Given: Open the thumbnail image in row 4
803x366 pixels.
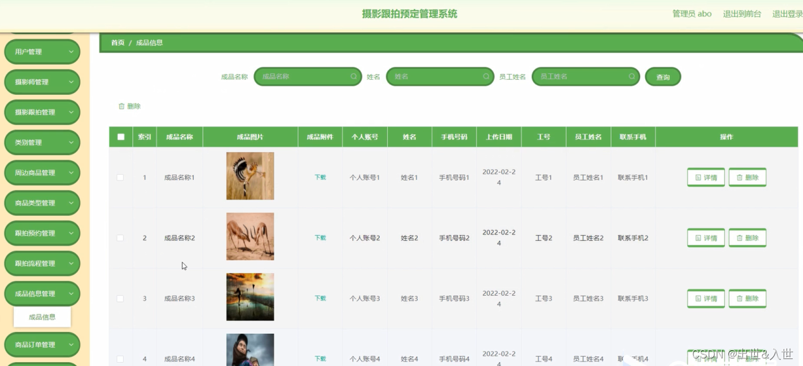Looking at the screenshot, I should tap(250, 350).
